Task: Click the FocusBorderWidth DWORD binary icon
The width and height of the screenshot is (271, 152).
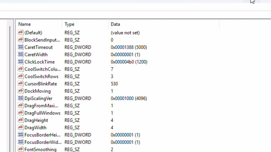Action: point(20,142)
